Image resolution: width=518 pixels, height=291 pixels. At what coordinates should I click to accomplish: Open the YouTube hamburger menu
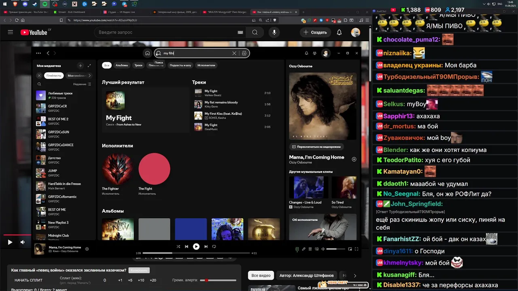point(11,32)
